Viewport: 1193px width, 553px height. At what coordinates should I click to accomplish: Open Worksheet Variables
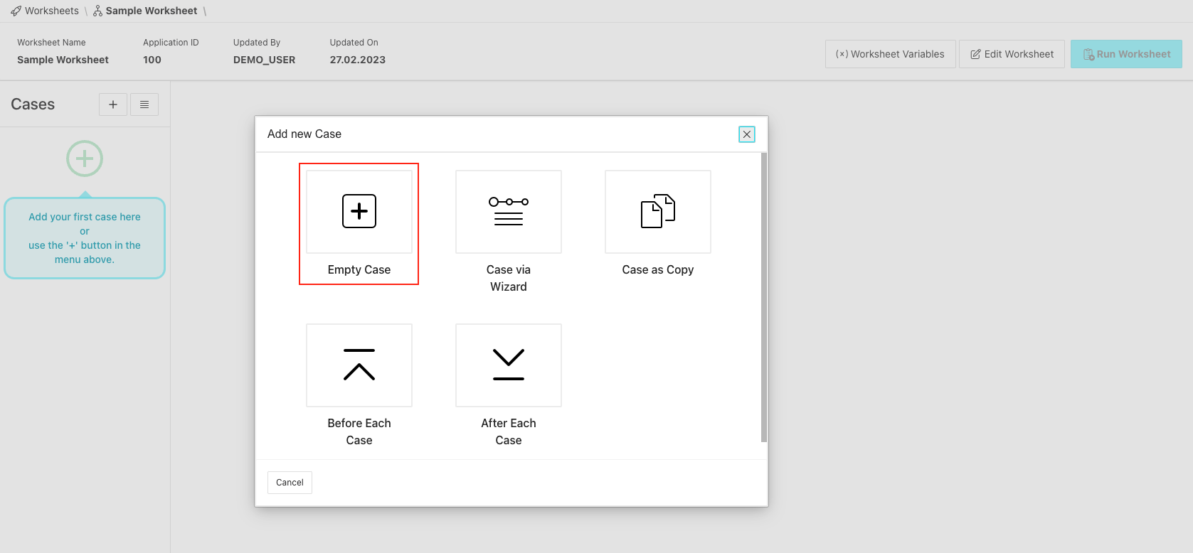tap(890, 54)
